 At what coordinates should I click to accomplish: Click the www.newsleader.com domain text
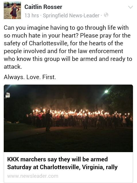(33, 176)
